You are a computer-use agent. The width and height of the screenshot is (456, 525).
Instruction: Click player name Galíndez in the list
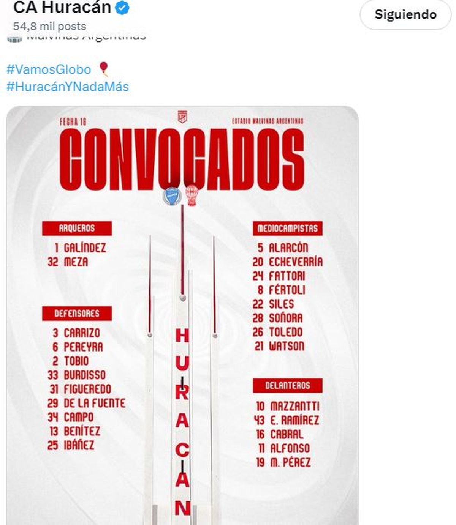85,248
